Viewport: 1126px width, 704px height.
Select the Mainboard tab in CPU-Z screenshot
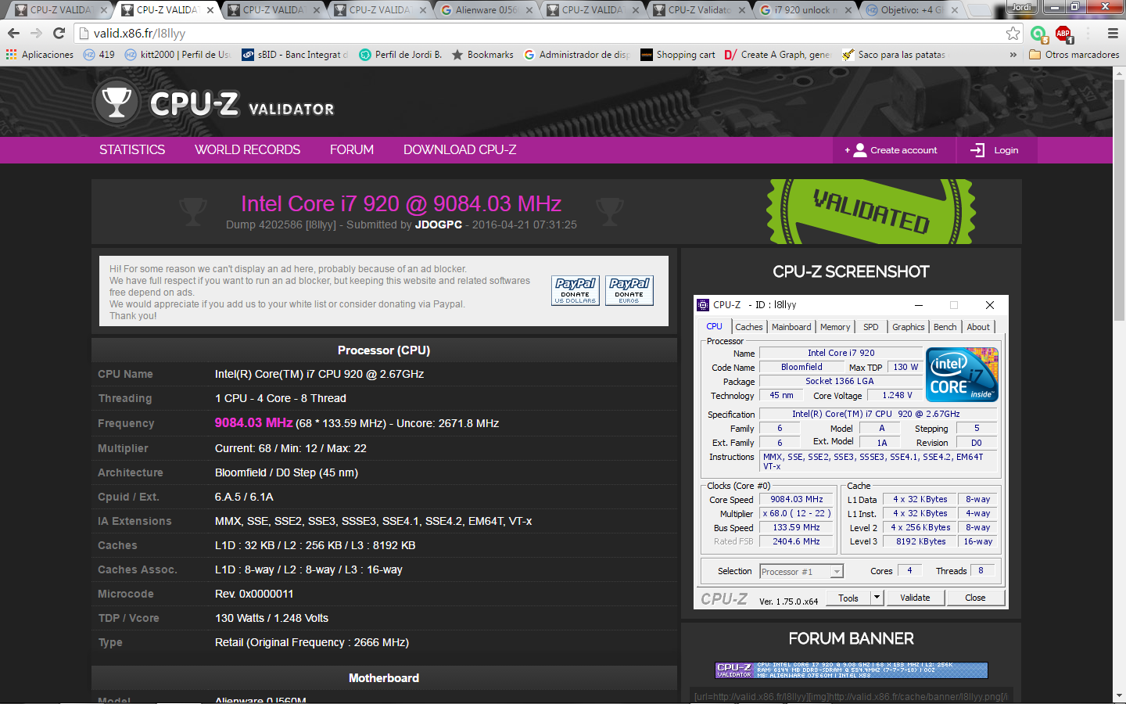[x=791, y=327]
